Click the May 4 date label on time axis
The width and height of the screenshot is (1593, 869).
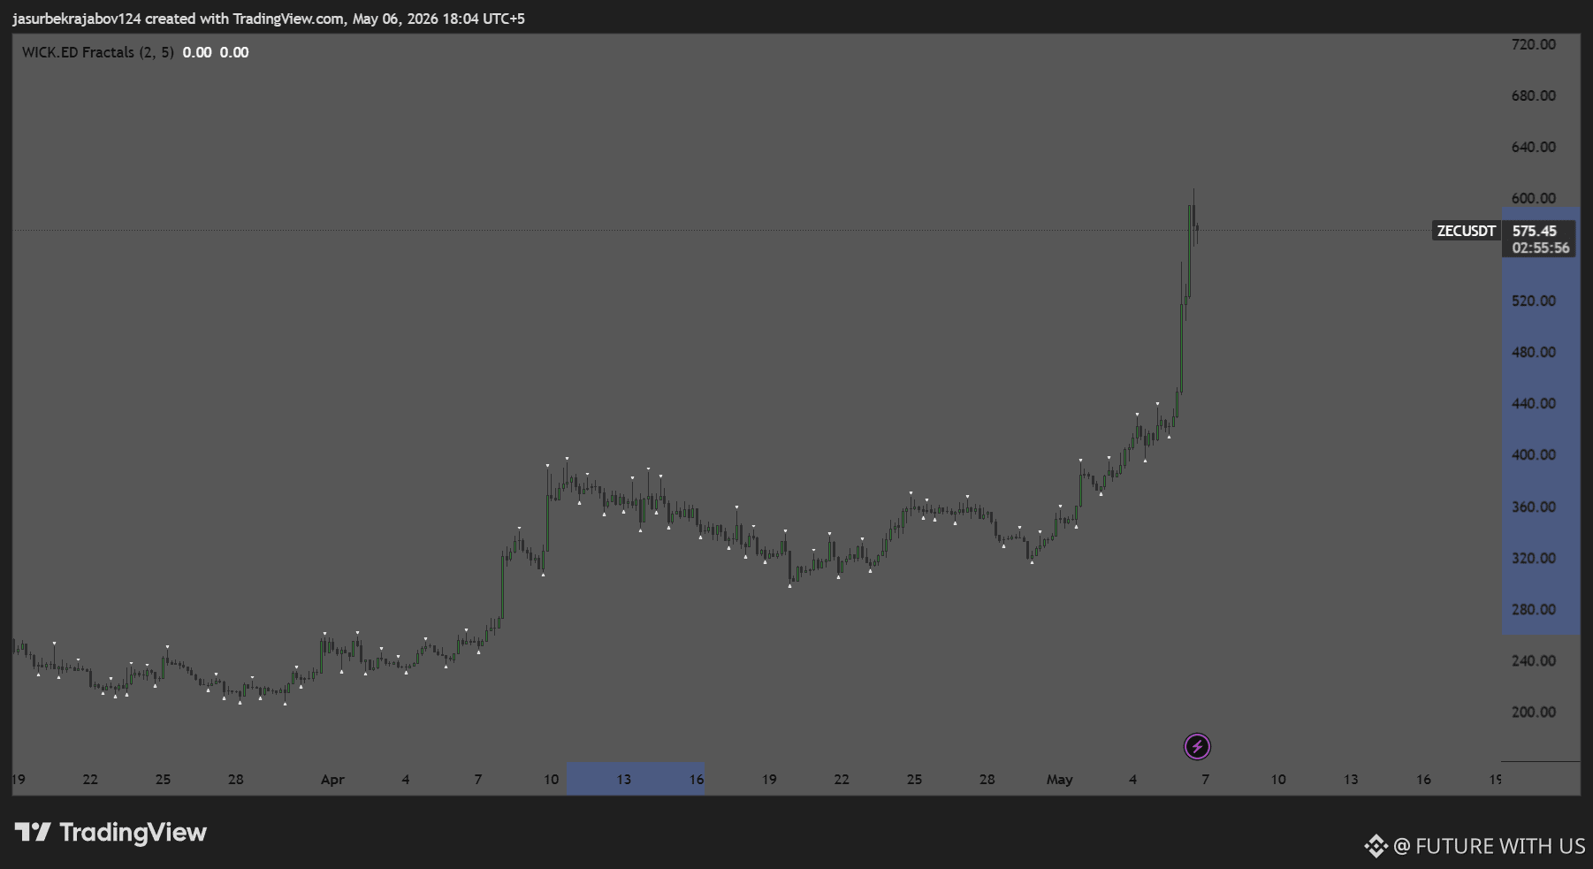pos(1132,780)
